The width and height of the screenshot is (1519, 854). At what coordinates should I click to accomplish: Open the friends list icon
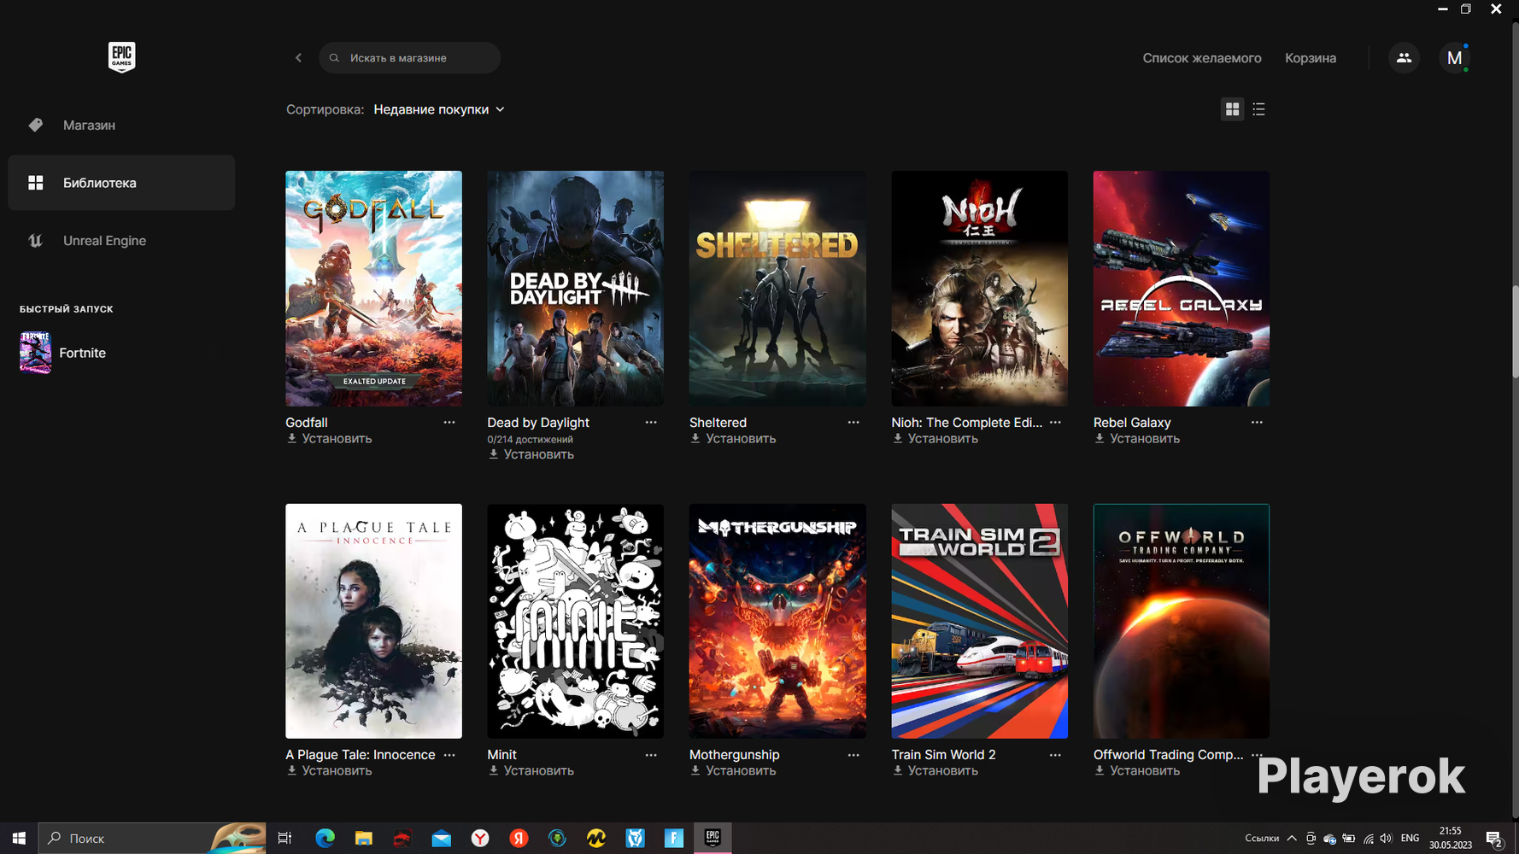1404,58
